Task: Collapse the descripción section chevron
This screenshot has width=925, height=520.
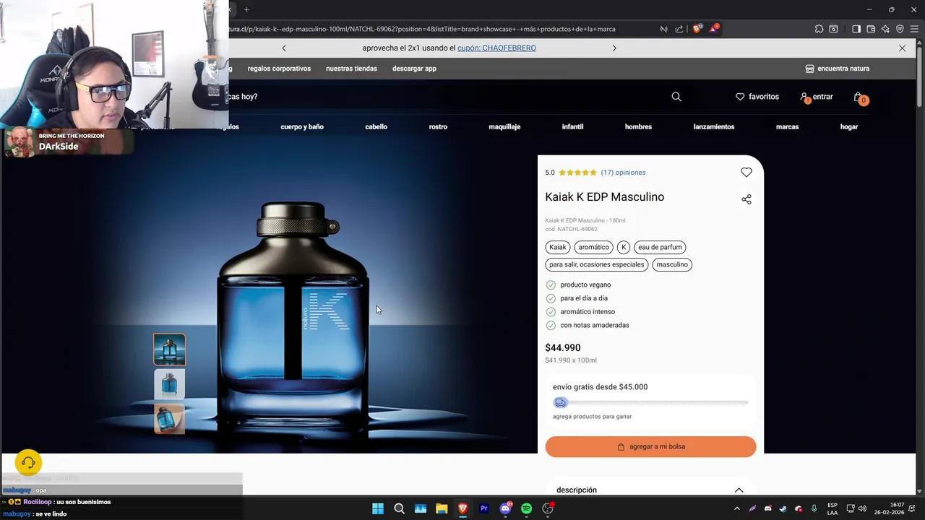Action: click(x=739, y=490)
